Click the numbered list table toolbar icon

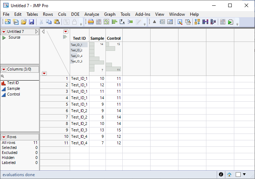point(162,21)
